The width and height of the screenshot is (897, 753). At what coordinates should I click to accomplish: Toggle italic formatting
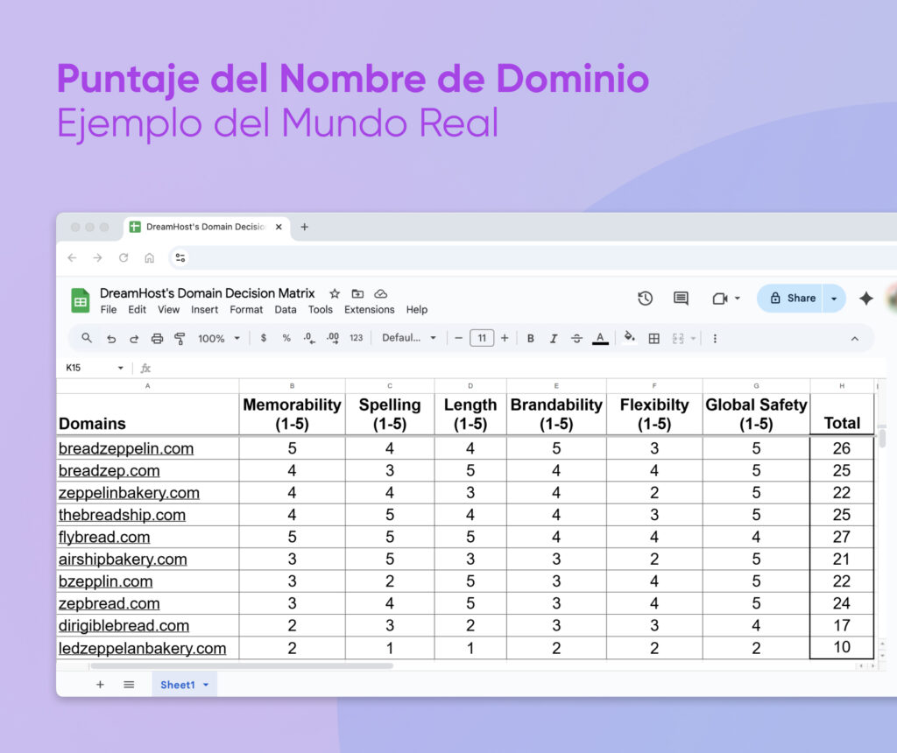coord(553,337)
